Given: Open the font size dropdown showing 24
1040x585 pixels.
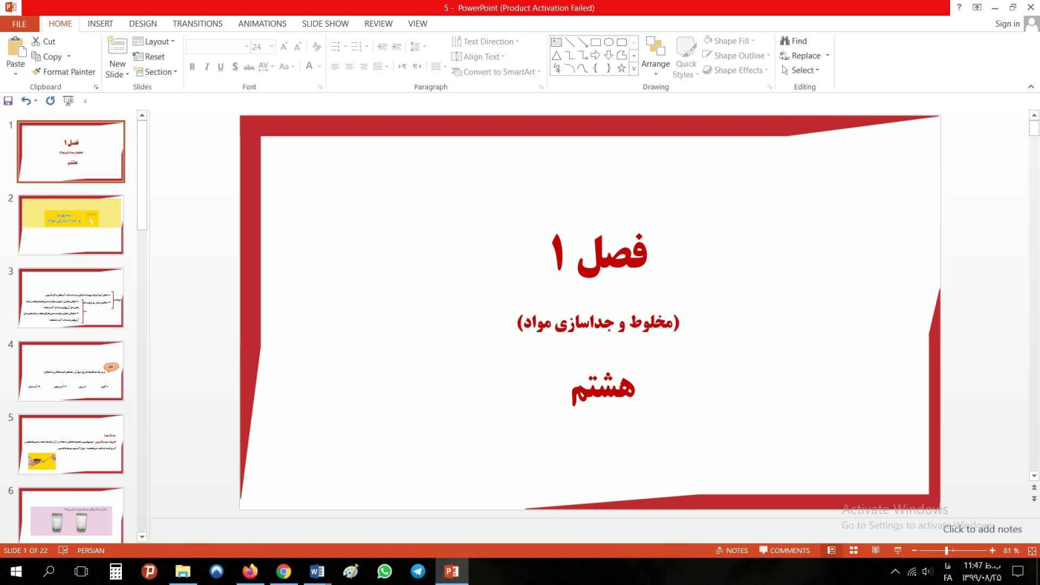Looking at the screenshot, I should pyautogui.click(x=272, y=47).
